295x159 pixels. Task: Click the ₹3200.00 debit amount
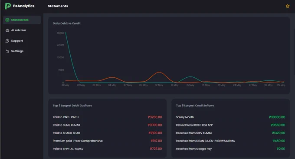click(155, 117)
